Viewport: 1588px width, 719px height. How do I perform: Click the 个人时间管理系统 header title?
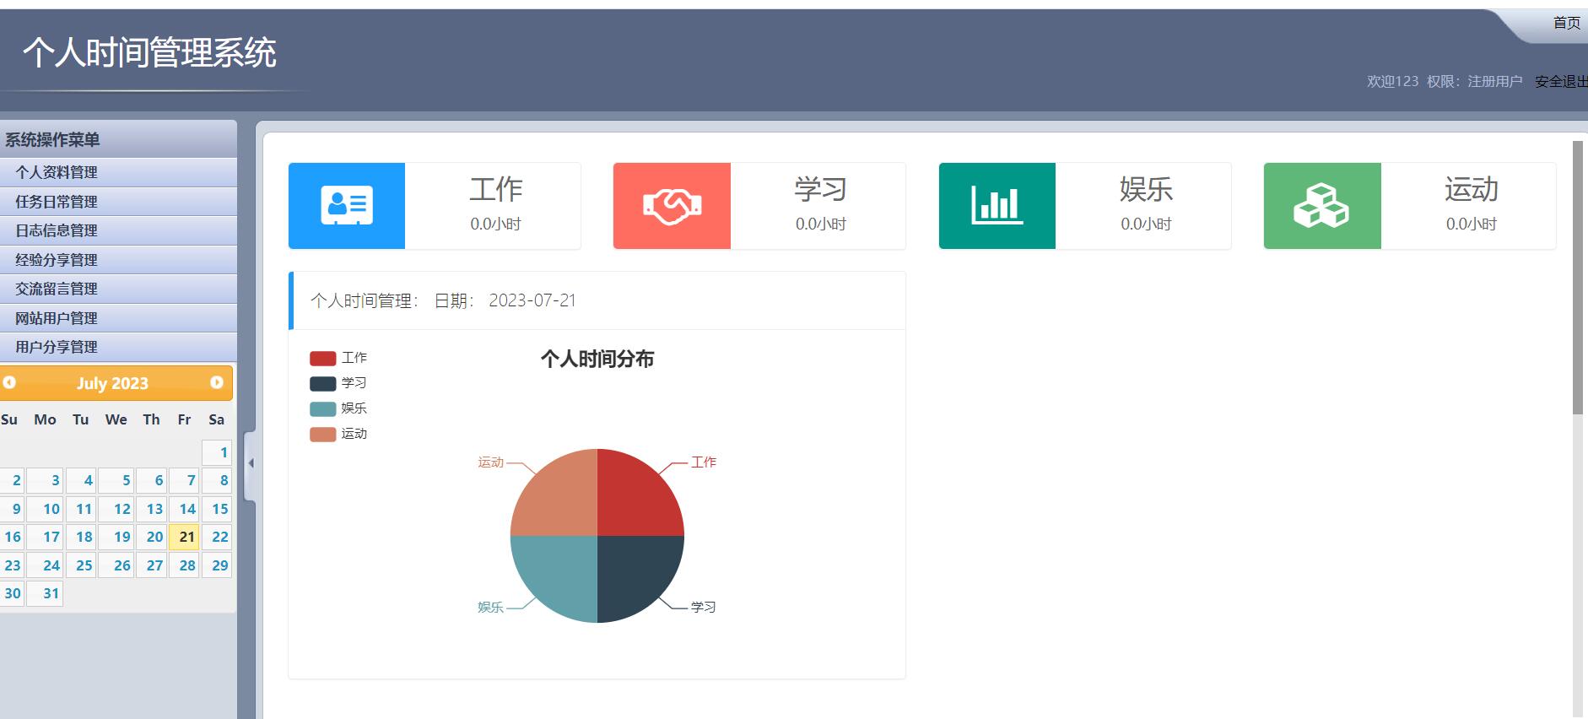[149, 52]
